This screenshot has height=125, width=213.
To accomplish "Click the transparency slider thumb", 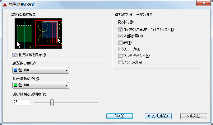I will click(52, 103).
